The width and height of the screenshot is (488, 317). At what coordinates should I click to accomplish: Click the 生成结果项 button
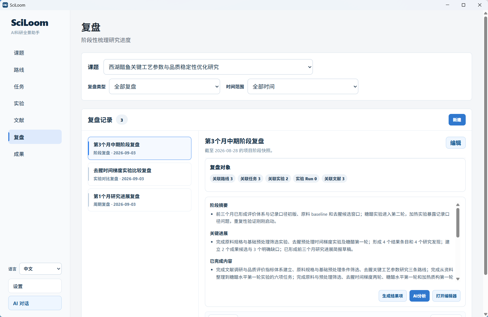[393, 296]
